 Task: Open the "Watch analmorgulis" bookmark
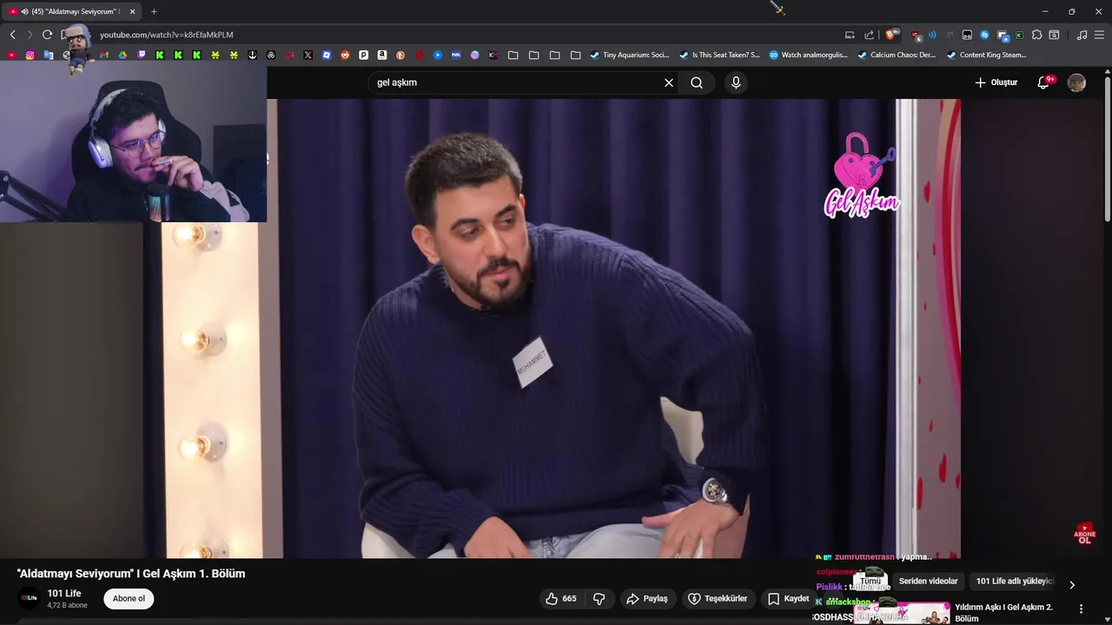pos(809,55)
